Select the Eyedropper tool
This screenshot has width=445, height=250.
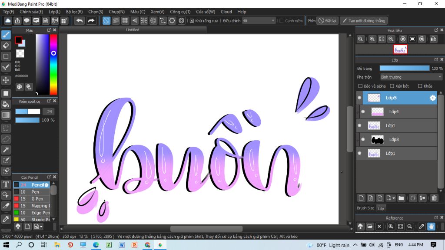pos(6,219)
